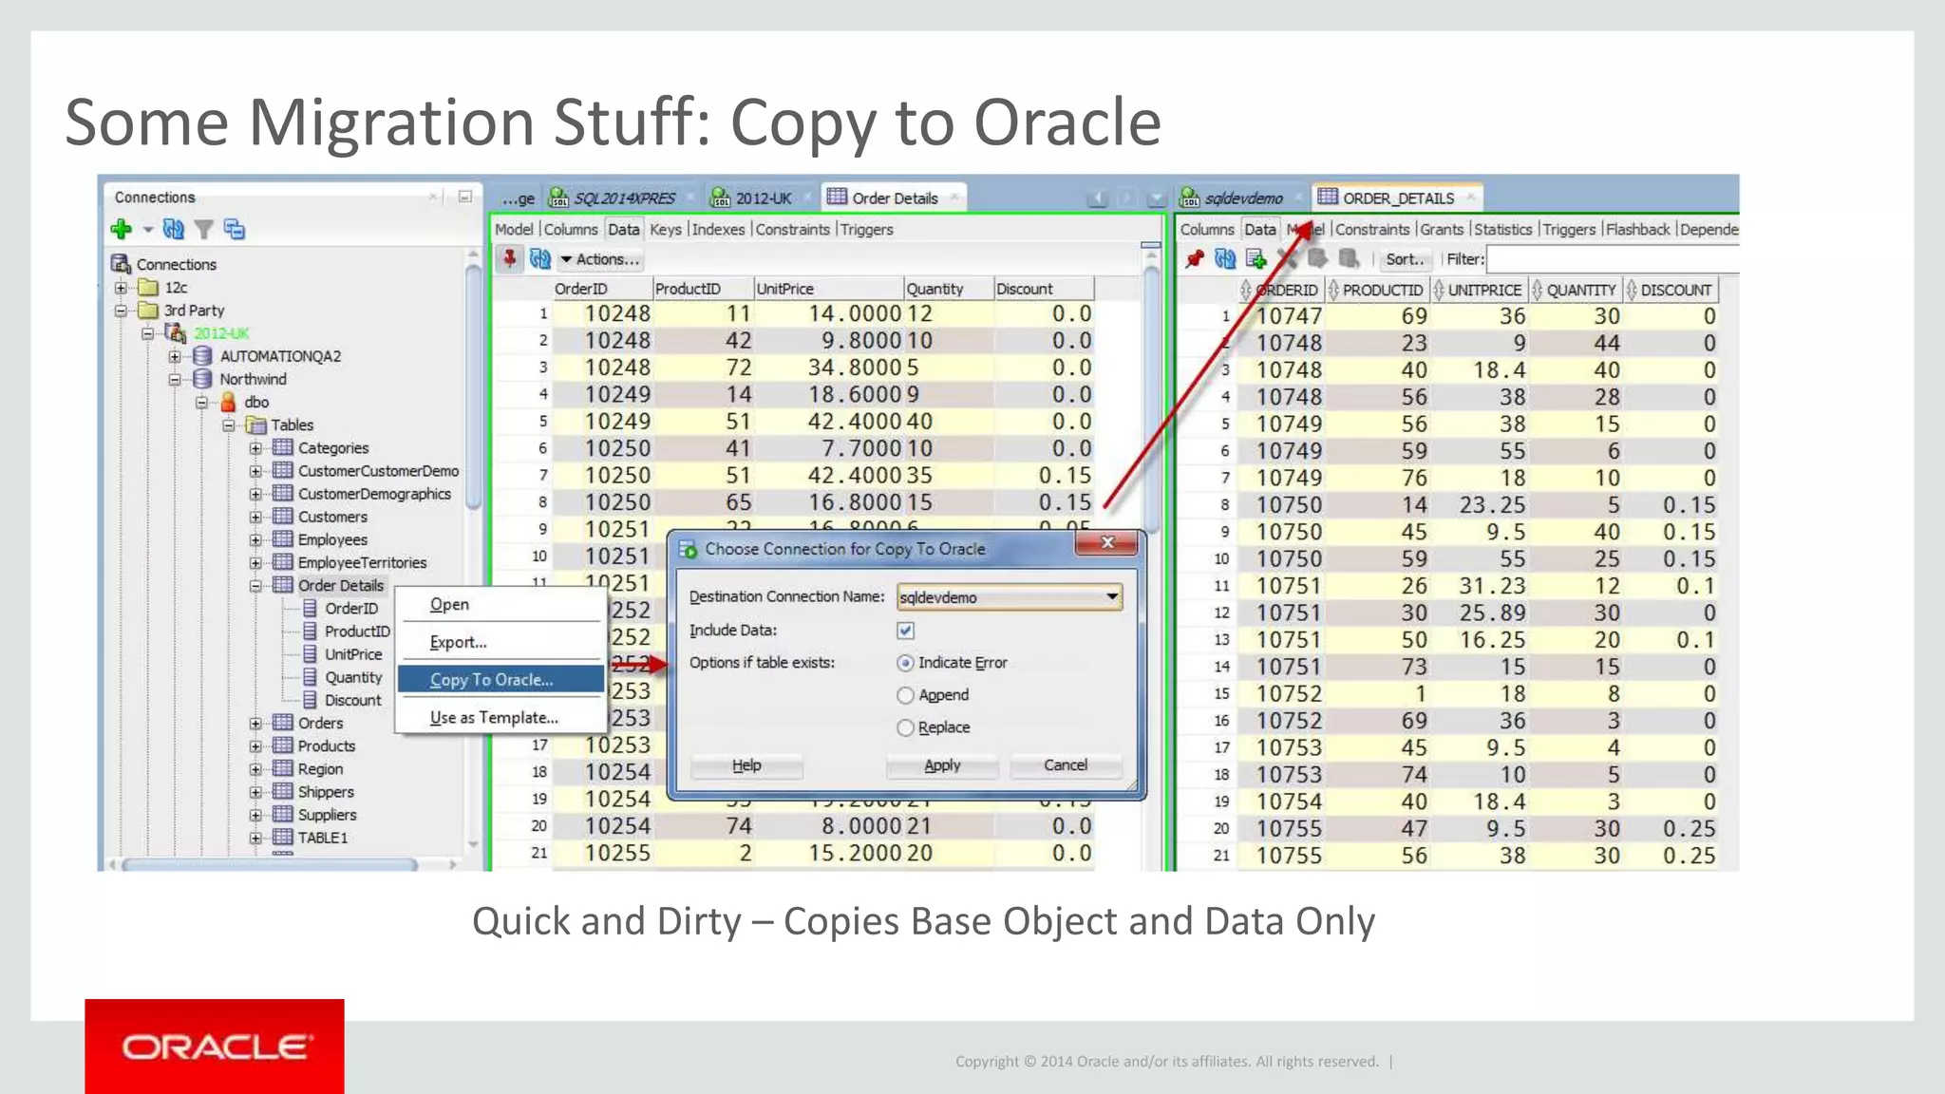Open the New Connection dropdown arrow
Image resolution: width=1945 pixels, height=1094 pixels.
coord(147,230)
